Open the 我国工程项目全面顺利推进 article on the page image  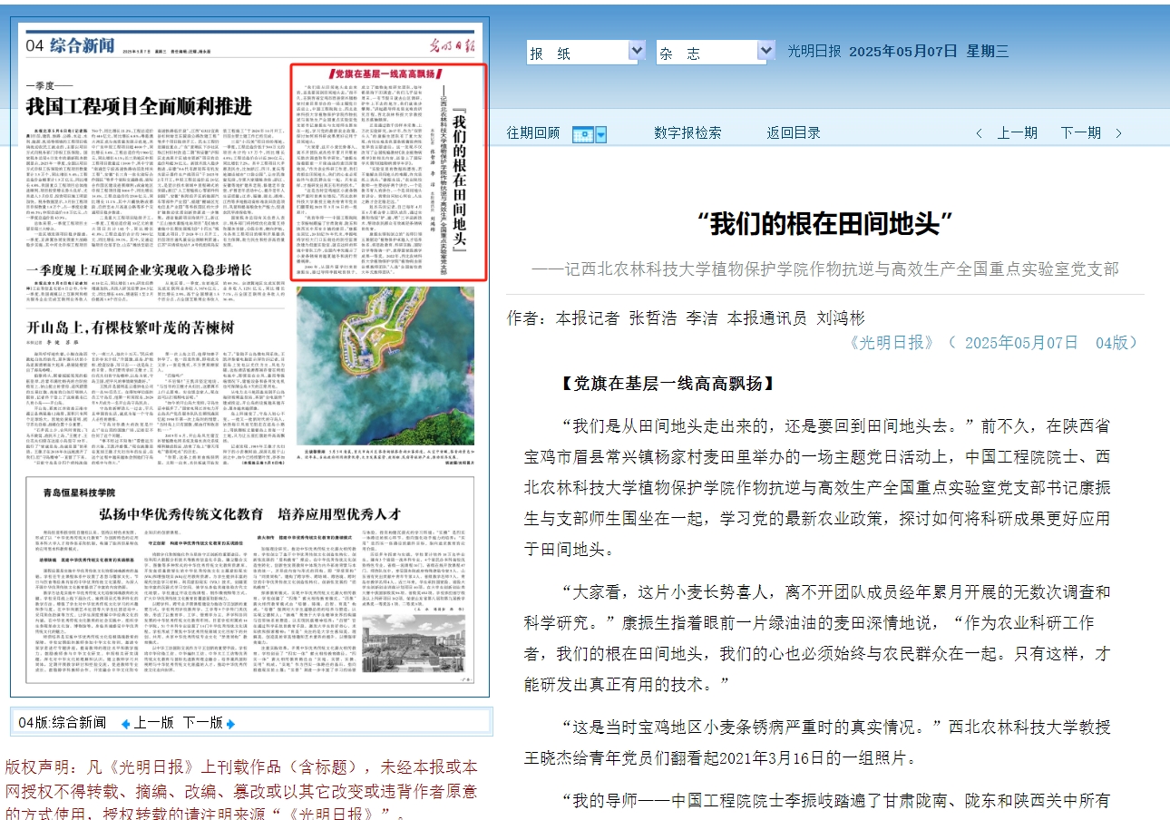click(139, 106)
